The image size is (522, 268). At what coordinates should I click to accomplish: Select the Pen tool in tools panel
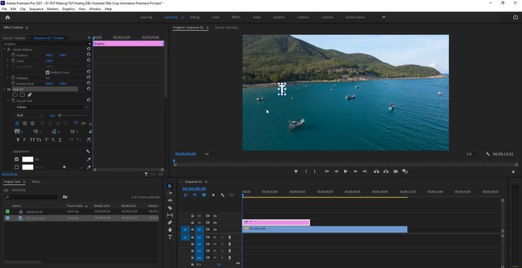tap(170, 222)
